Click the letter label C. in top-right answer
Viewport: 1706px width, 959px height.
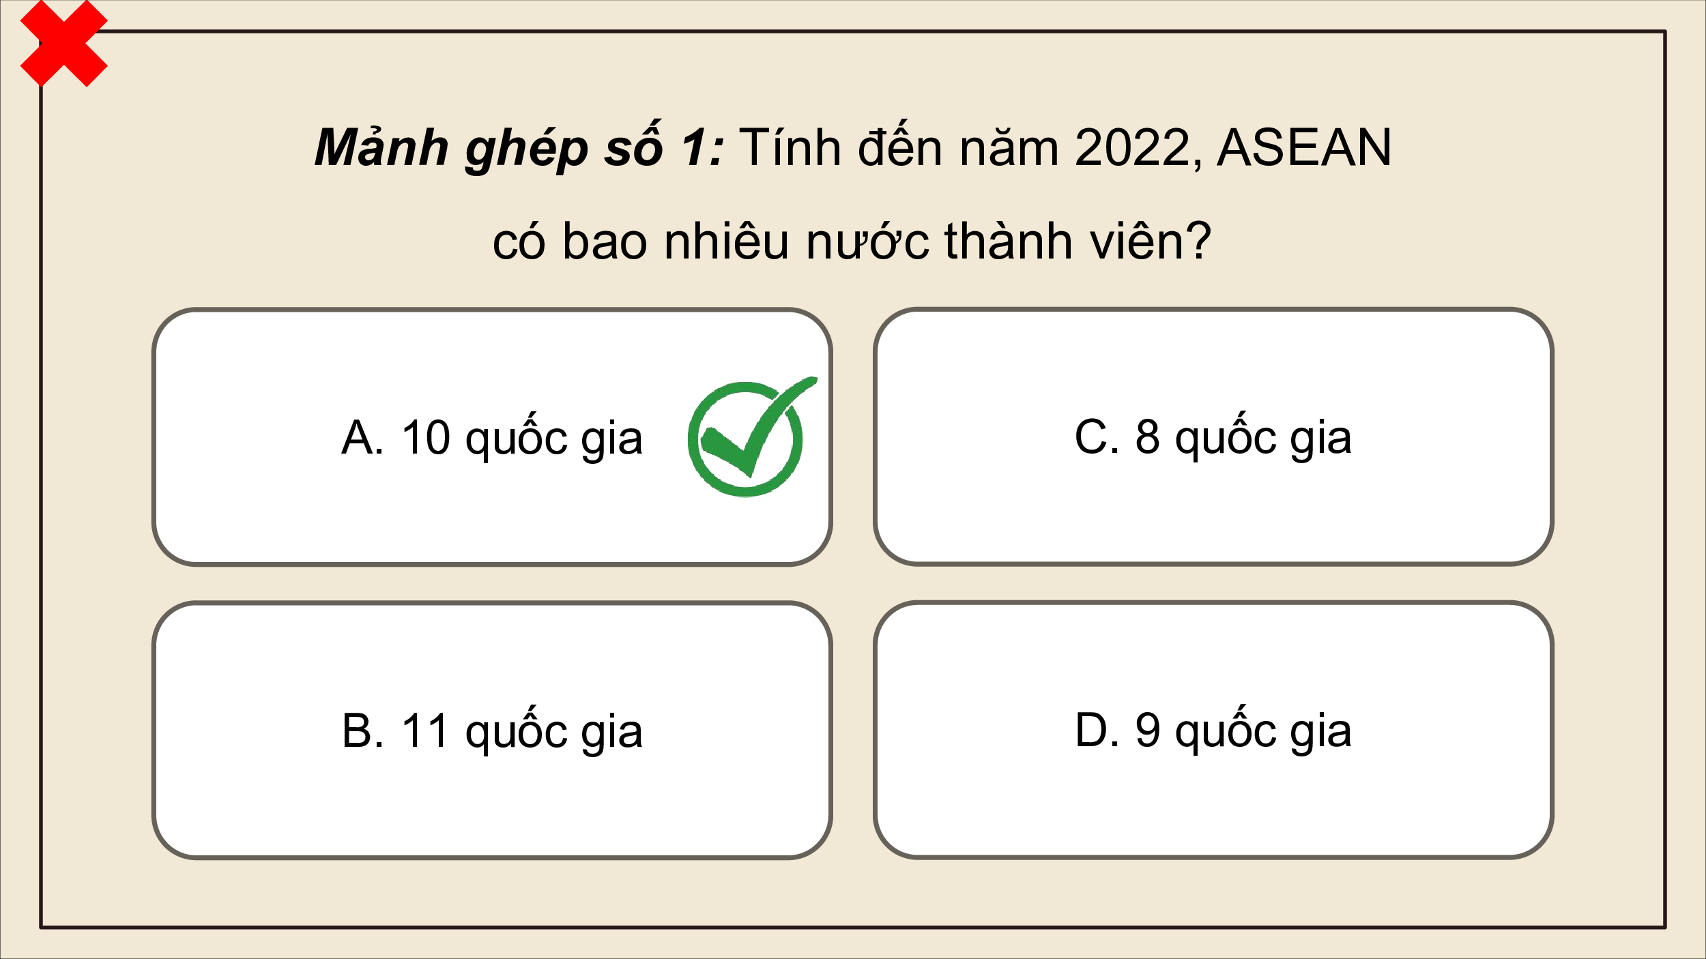pyautogui.click(x=1097, y=437)
